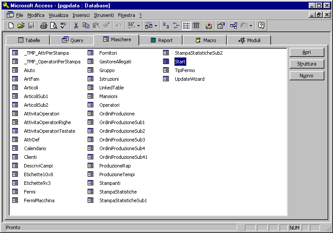
Task: Select the OrdiniProduzione form
Action: (117, 114)
